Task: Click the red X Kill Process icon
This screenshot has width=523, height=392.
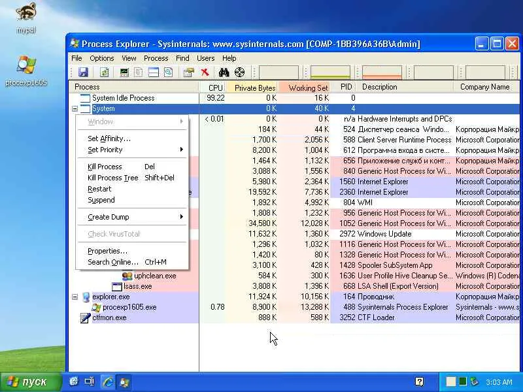Action: point(205,72)
